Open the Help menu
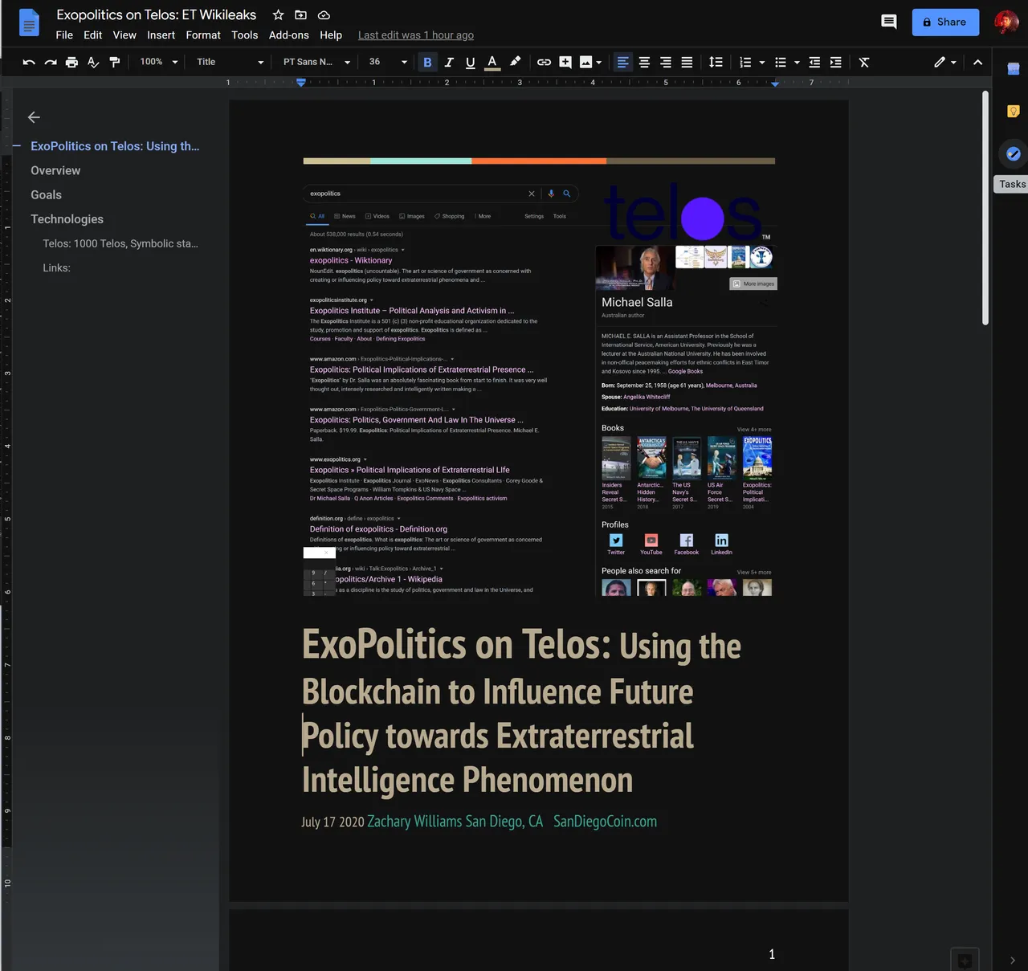1028x971 pixels. tap(331, 35)
